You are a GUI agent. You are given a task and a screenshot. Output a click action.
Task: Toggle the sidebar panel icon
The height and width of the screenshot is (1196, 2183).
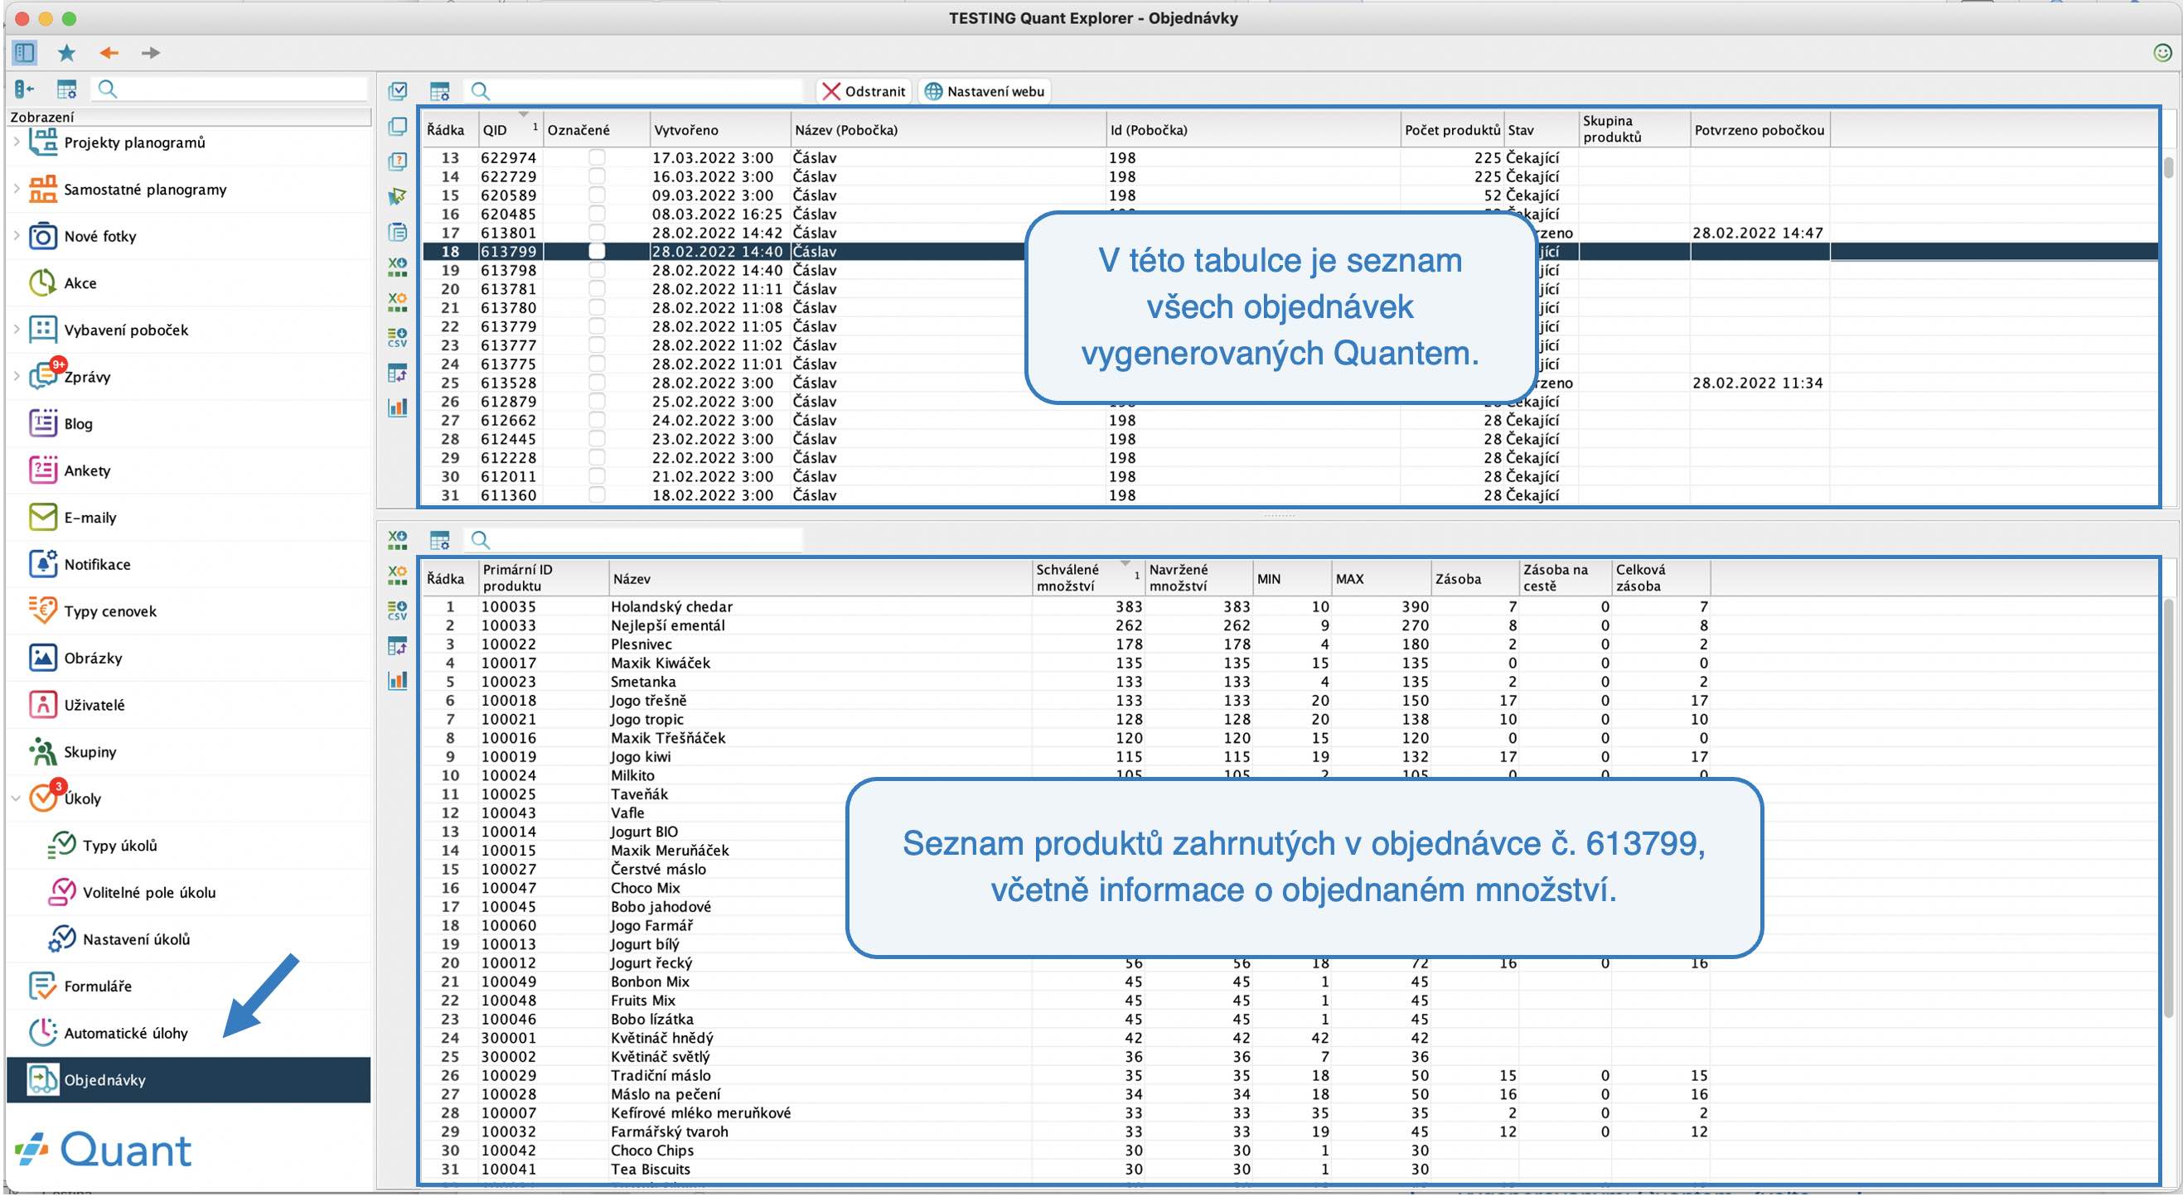coord(25,52)
